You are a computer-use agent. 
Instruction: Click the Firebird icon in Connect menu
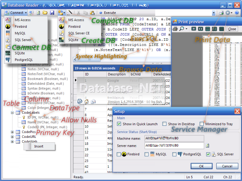[x=7, y=26]
